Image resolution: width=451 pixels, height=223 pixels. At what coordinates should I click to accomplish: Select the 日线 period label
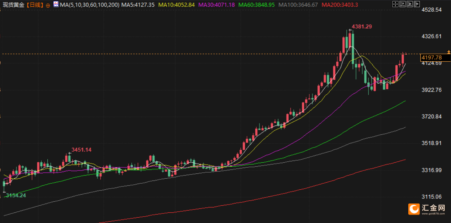(35, 5)
